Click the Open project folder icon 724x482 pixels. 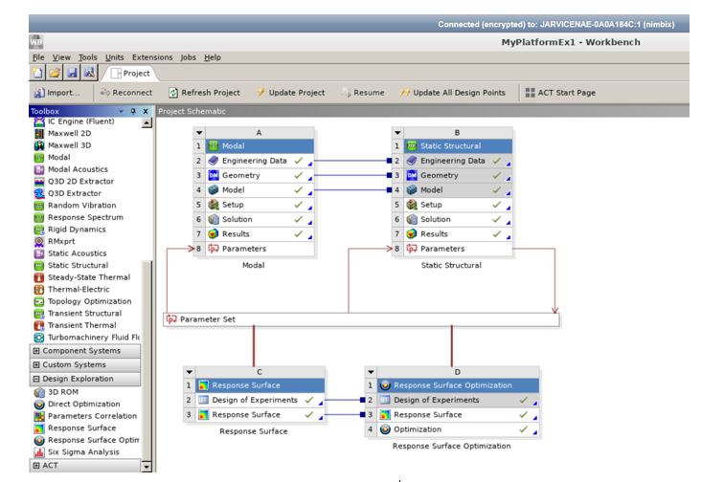[x=55, y=73]
